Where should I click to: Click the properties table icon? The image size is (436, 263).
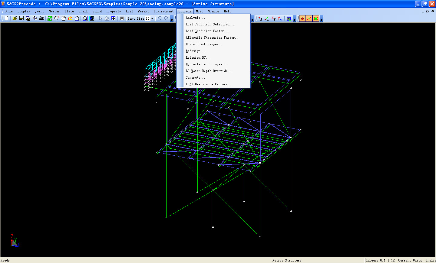[x=289, y=18]
